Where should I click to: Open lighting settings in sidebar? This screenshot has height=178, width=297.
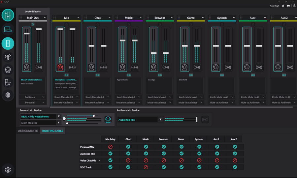[x=8, y=82]
